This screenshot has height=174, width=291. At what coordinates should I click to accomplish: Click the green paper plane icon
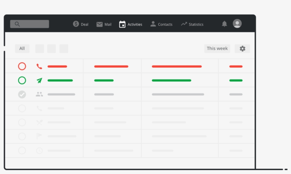tap(39, 80)
